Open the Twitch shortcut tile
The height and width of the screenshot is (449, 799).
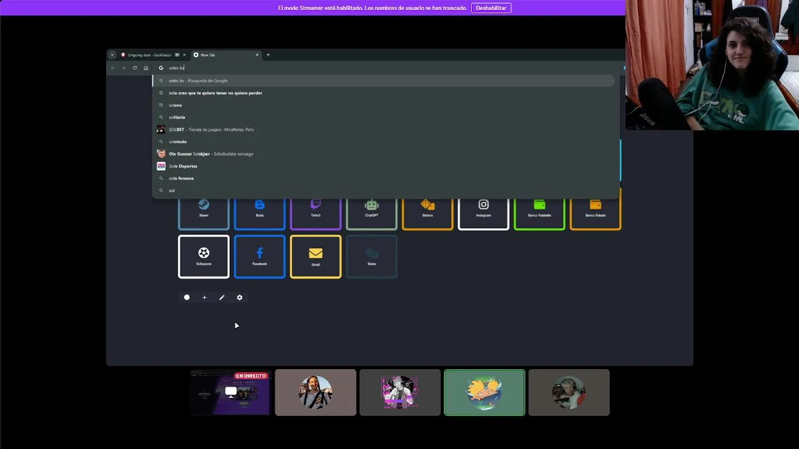[x=316, y=213]
